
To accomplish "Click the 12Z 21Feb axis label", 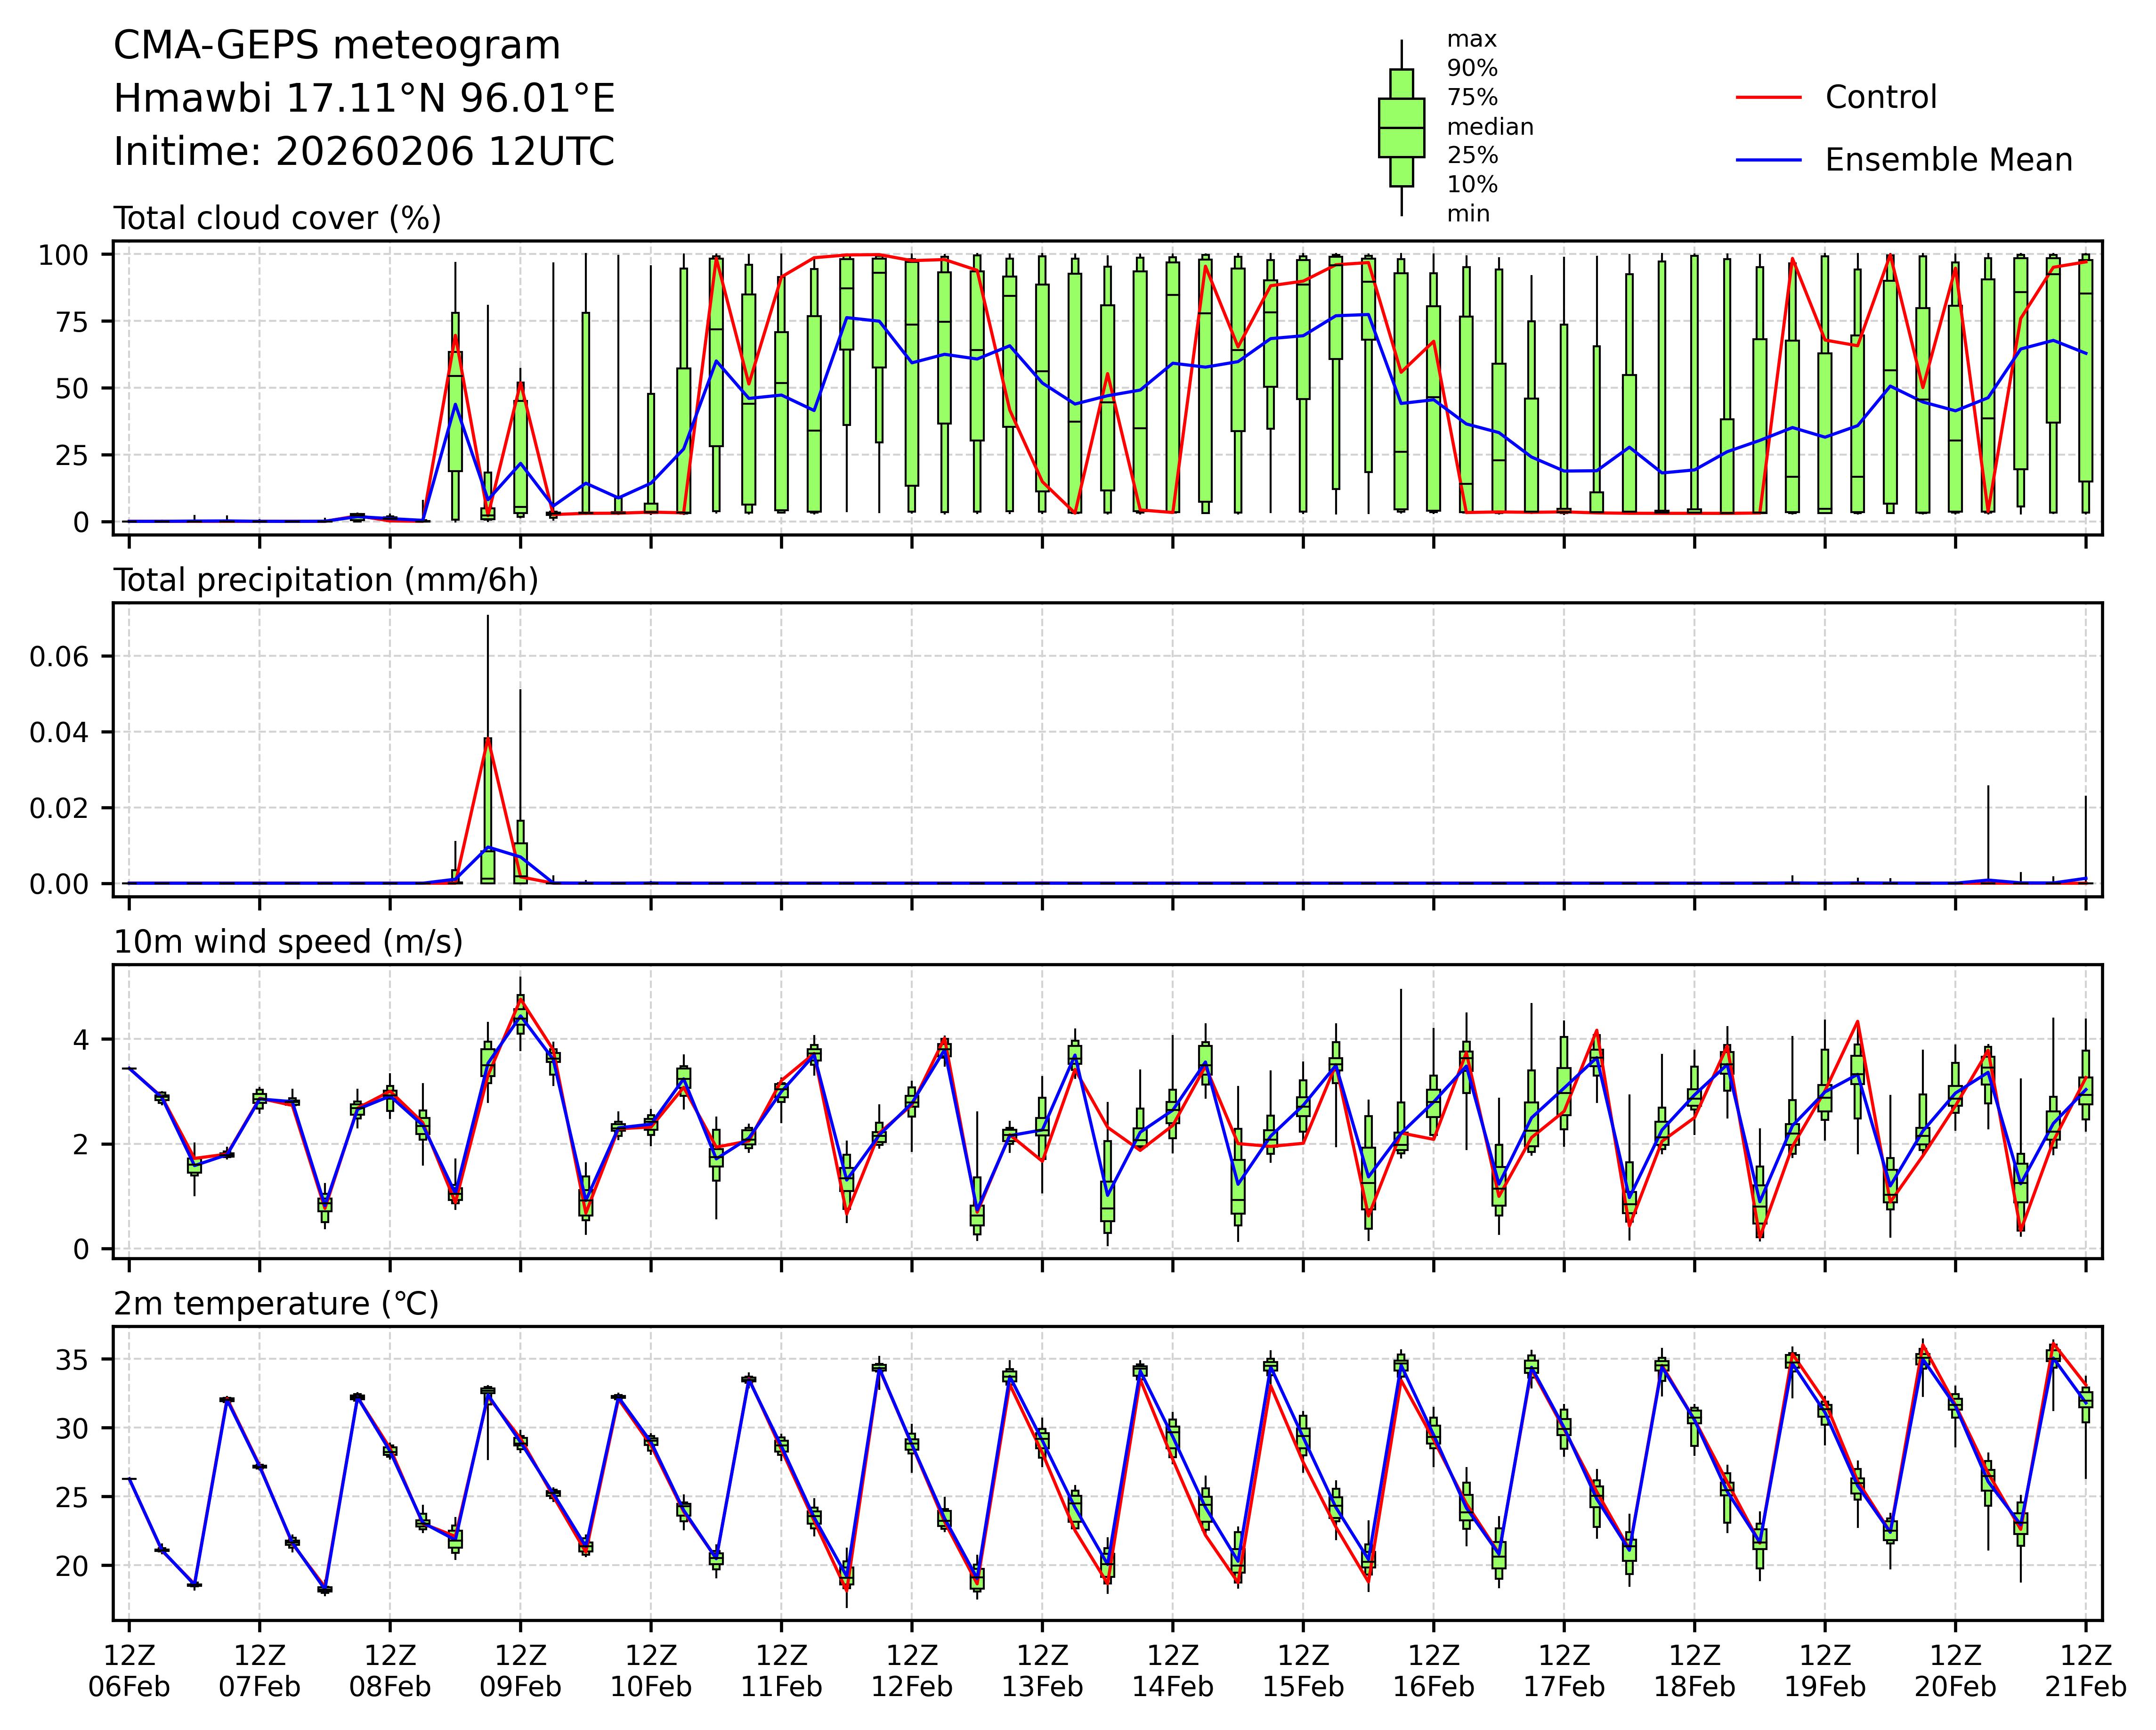I will pos(2085,1671).
